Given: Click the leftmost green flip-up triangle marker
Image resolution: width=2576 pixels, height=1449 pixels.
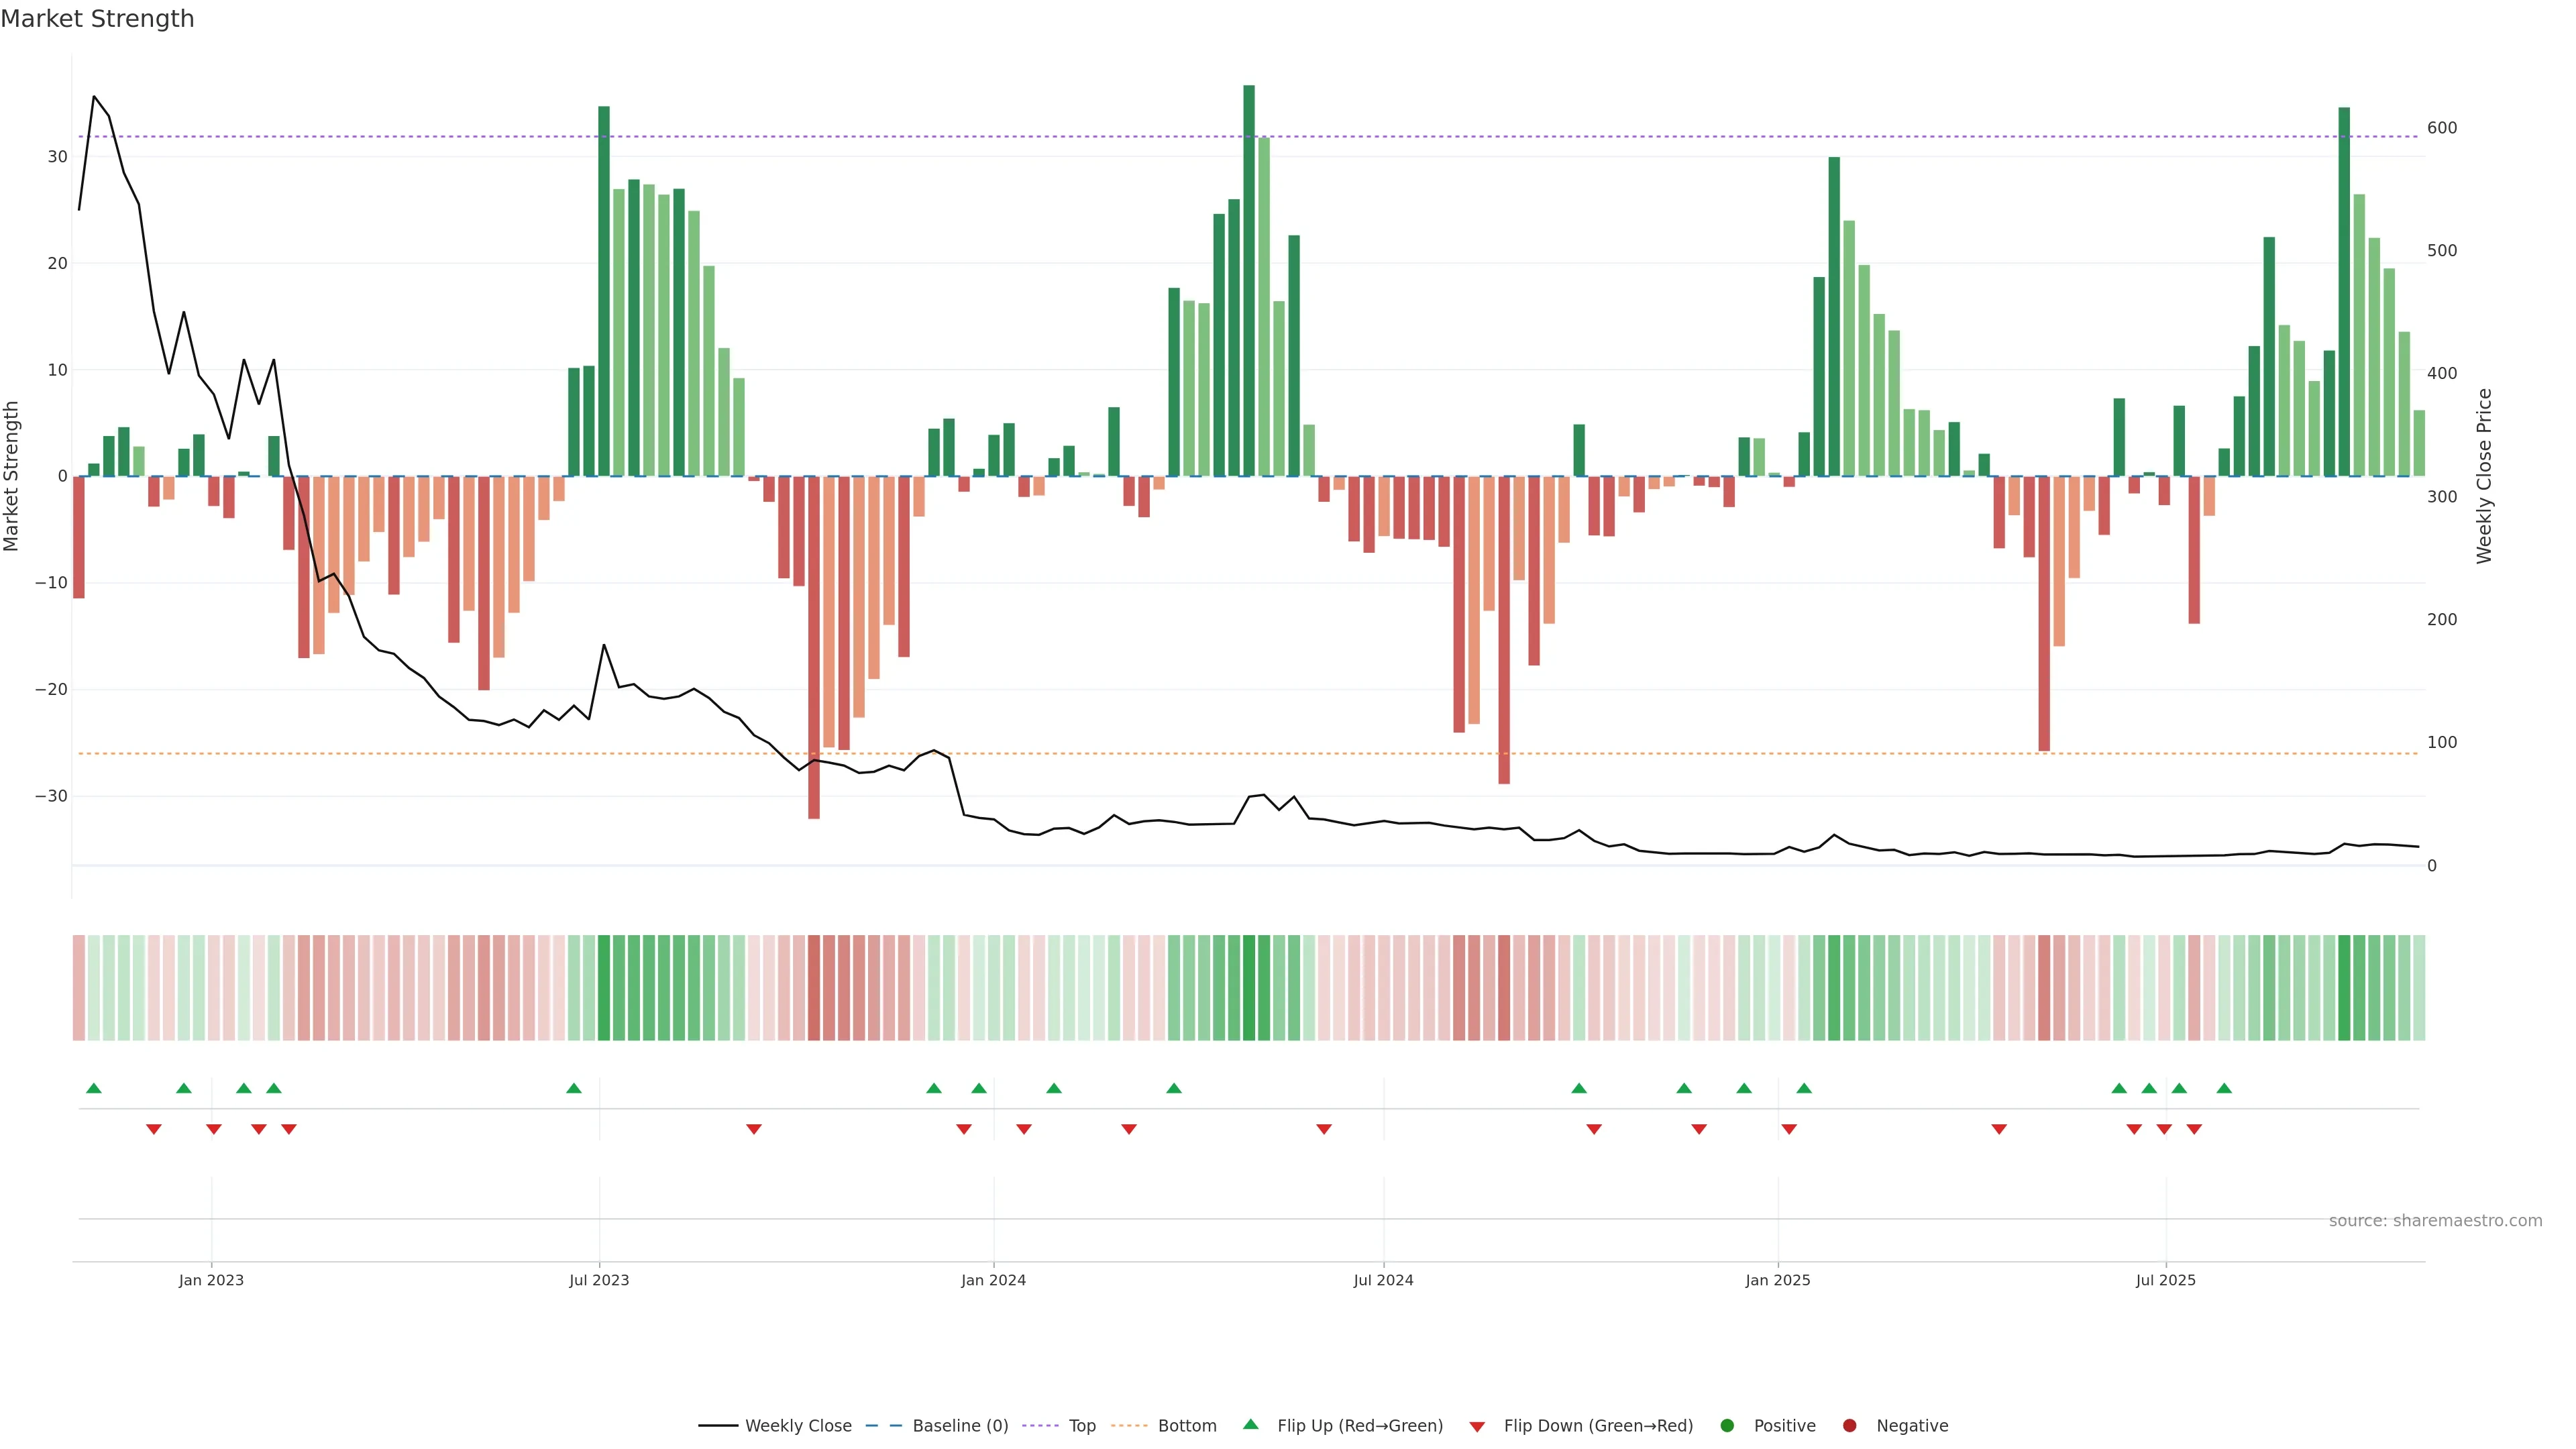Looking at the screenshot, I should [94, 1088].
